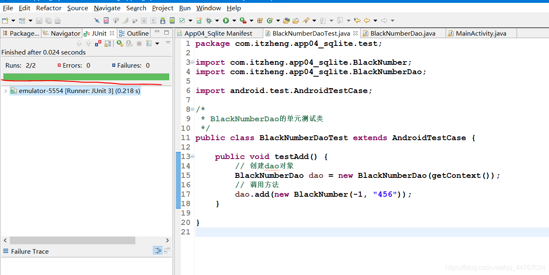This screenshot has height=275, width=549.
Task: Click the Debug bug icon
Action: point(209,20)
